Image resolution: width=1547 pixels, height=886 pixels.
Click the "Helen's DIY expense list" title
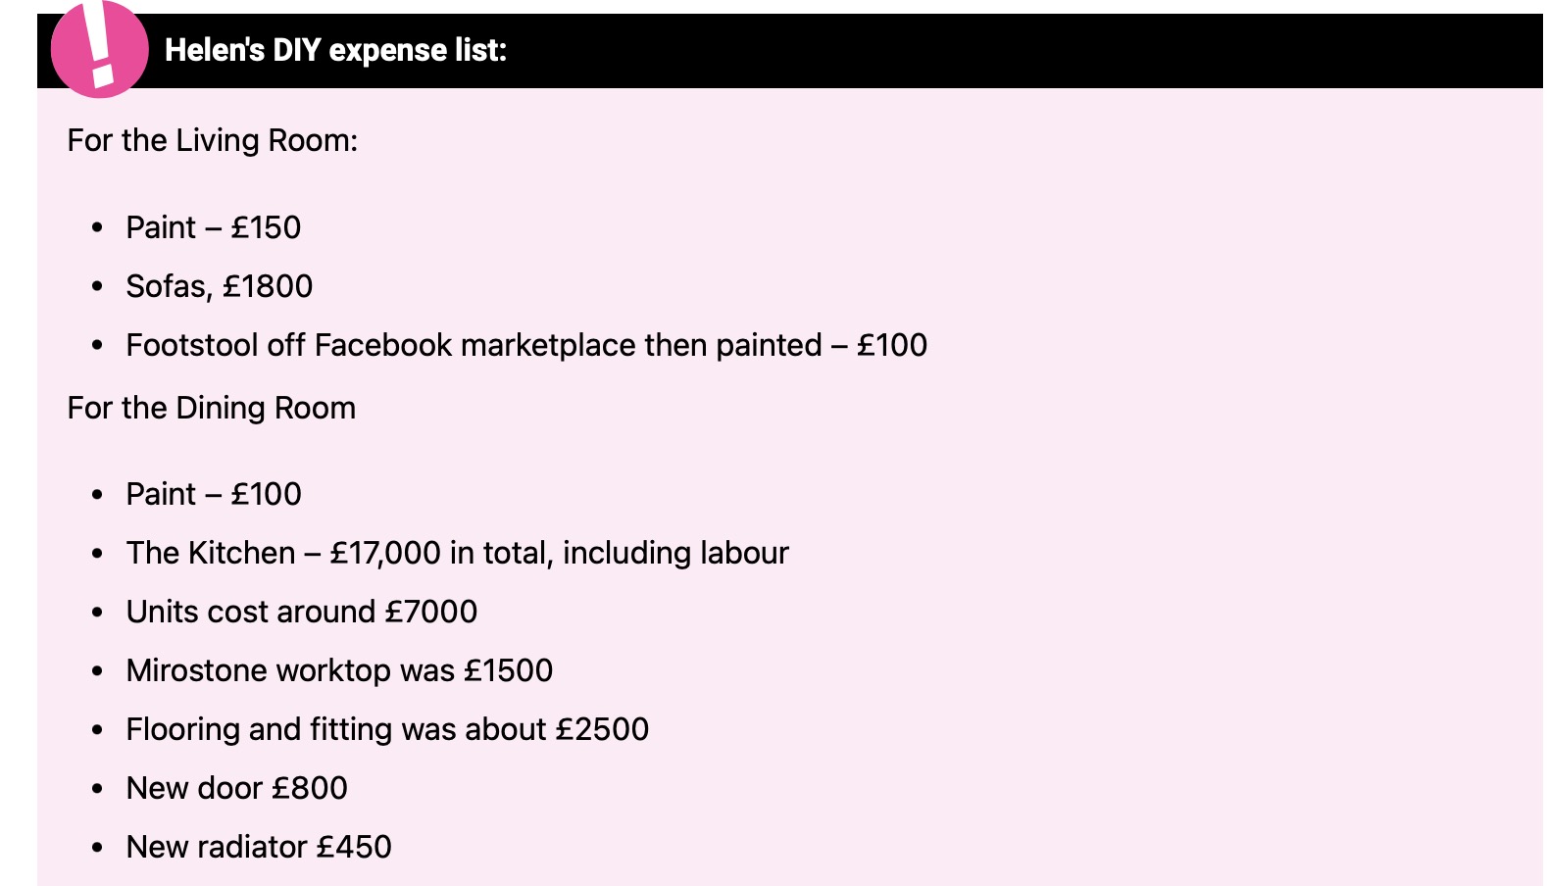[x=335, y=50]
